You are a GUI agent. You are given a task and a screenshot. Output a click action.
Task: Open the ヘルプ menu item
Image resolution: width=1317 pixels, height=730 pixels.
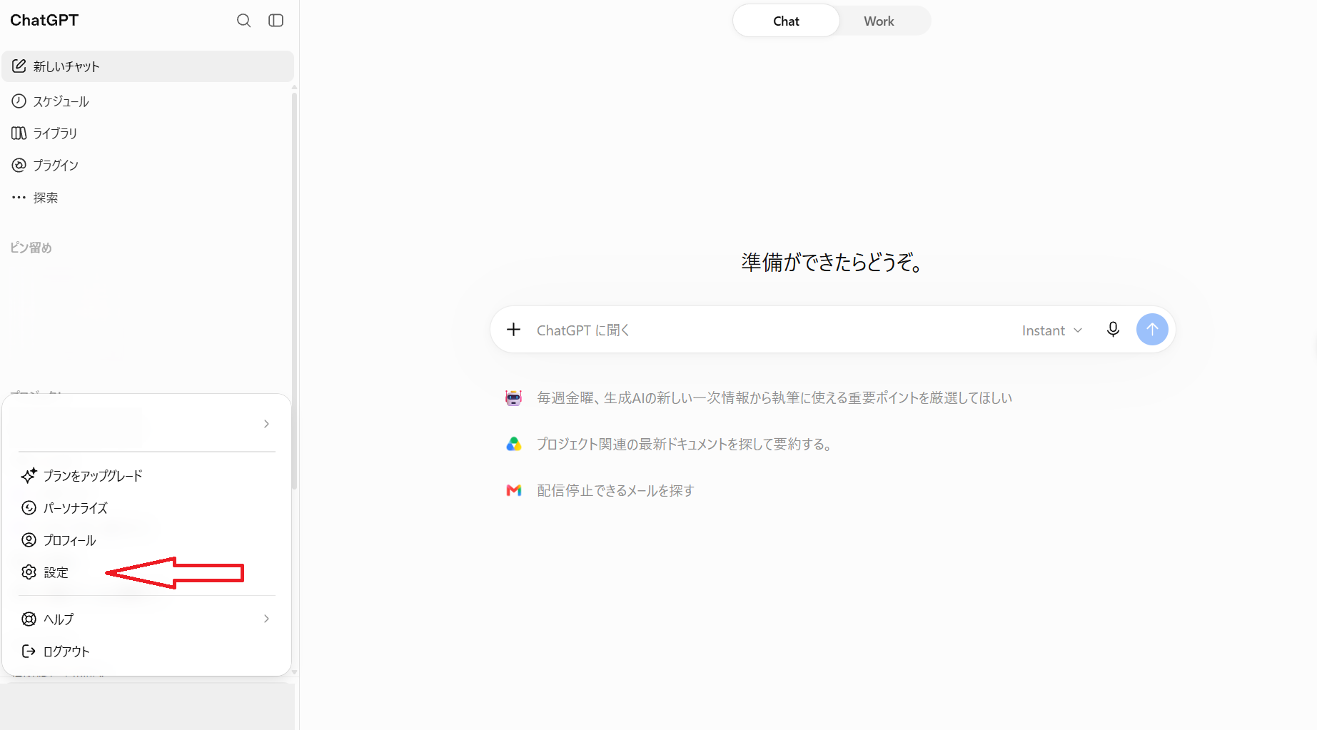click(x=146, y=619)
